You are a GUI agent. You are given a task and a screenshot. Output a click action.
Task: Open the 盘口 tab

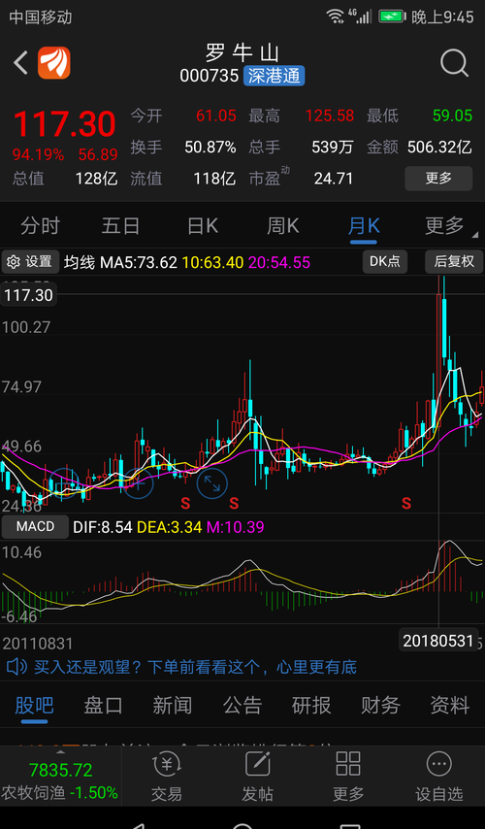coord(103,706)
